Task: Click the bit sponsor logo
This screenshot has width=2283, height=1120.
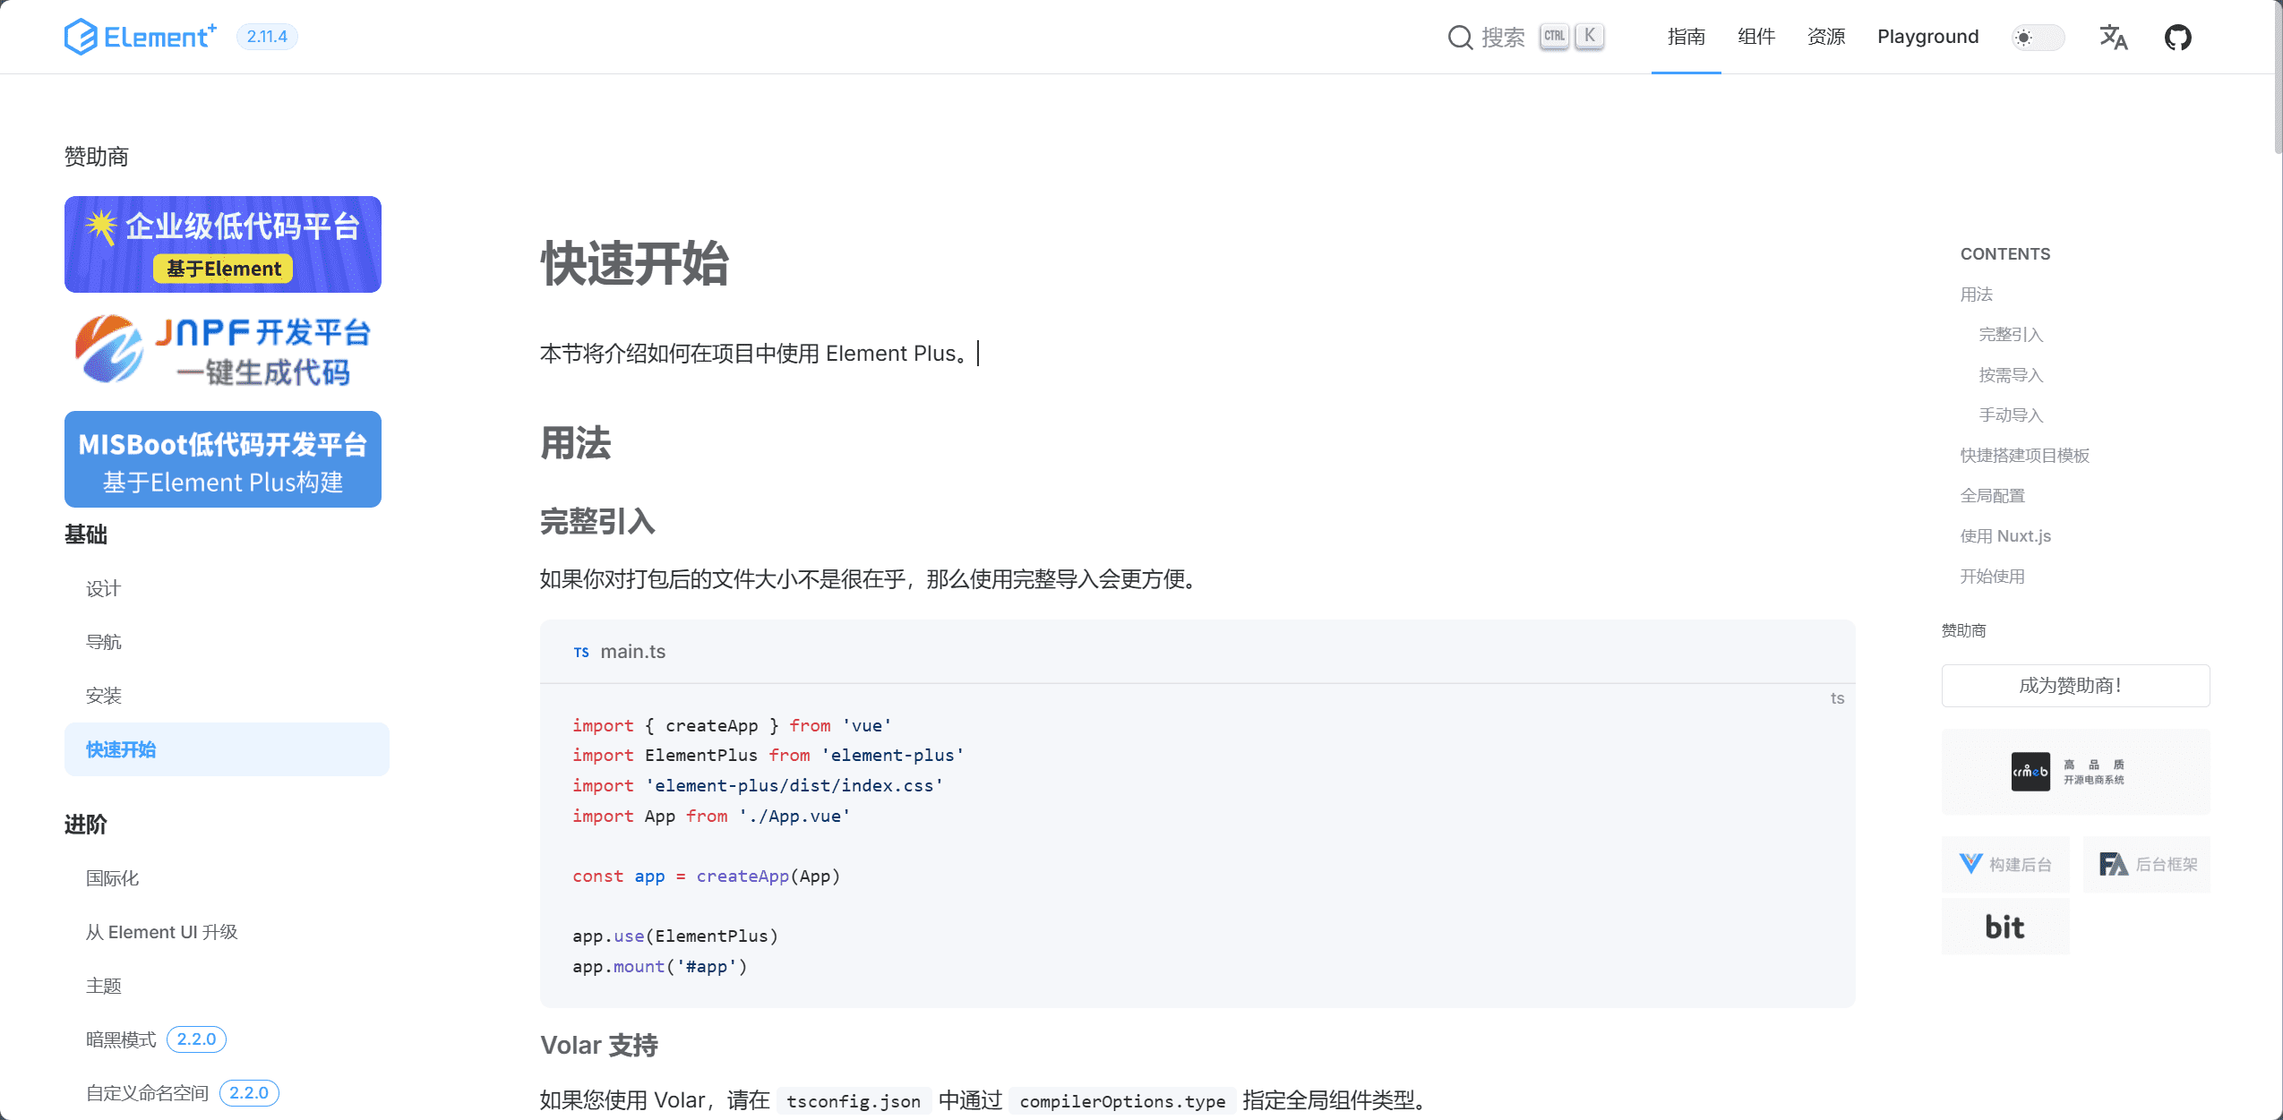Action: 2005,927
